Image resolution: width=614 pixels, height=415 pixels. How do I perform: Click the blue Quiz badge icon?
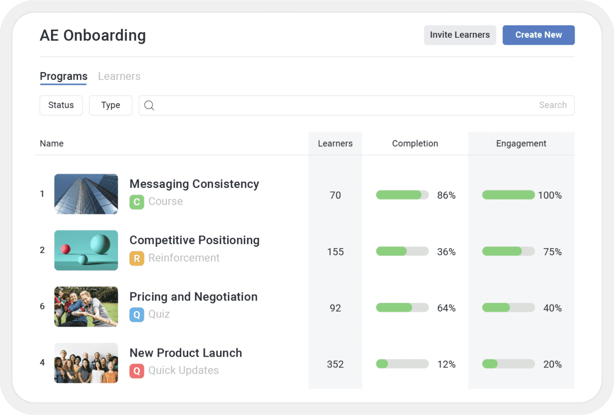[137, 315]
